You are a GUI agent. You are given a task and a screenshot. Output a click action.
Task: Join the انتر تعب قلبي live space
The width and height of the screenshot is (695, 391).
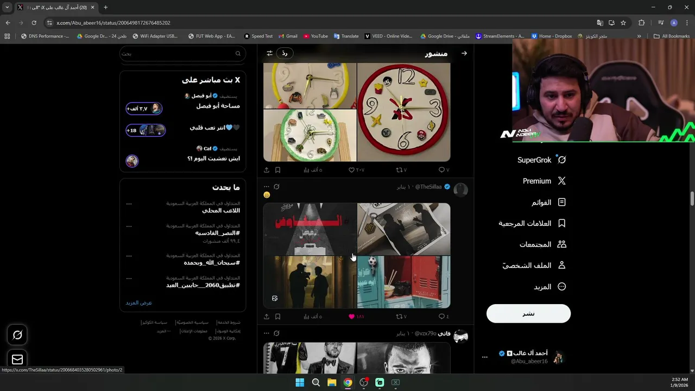pyautogui.click(x=146, y=130)
